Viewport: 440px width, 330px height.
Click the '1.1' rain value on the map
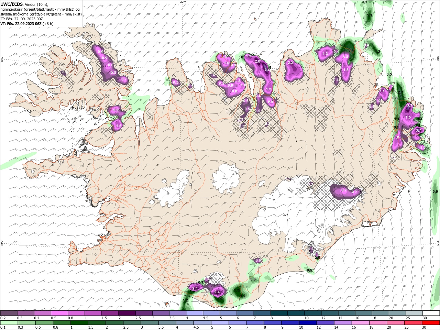[370, 15]
